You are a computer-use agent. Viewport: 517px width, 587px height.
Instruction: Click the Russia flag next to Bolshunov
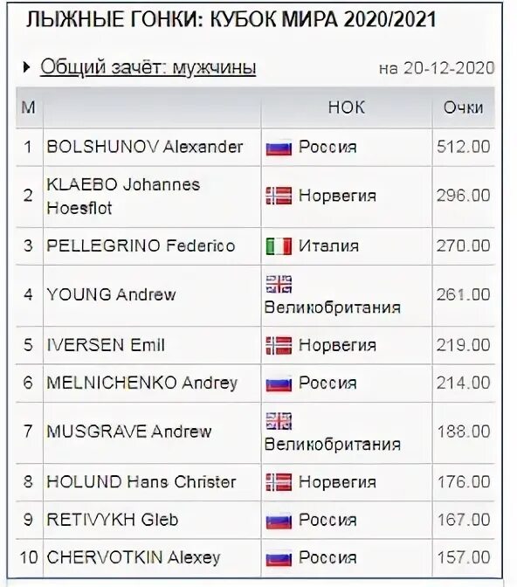(x=279, y=148)
